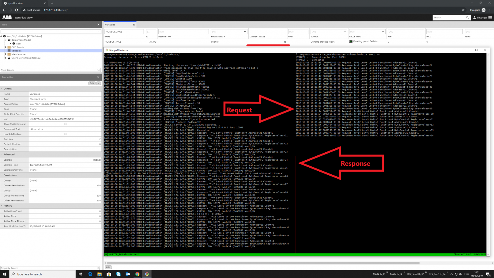Open a new browser tab
The width and height of the screenshot is (494, 278).
click(x=52, y=3)
